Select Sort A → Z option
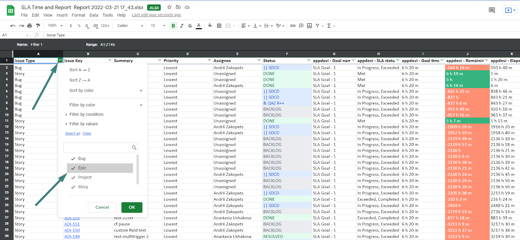The height and width of the screenshot is (240, 520). pos(80,70)
